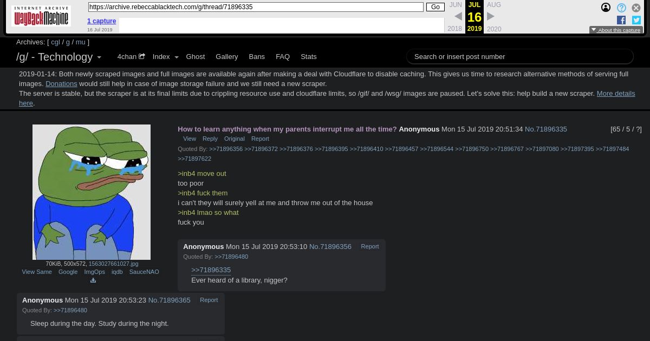Open post number No.71896356
650x341 pixels.
click(x=330, y=246)
